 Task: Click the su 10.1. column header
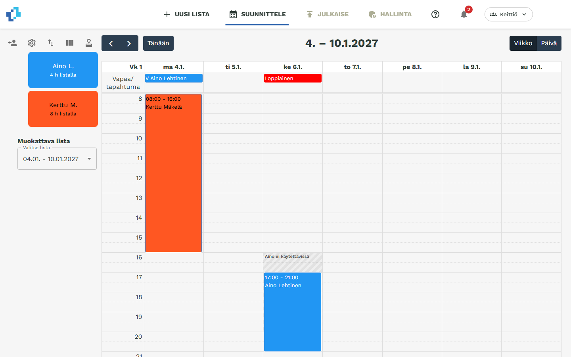tap(531, 67)
